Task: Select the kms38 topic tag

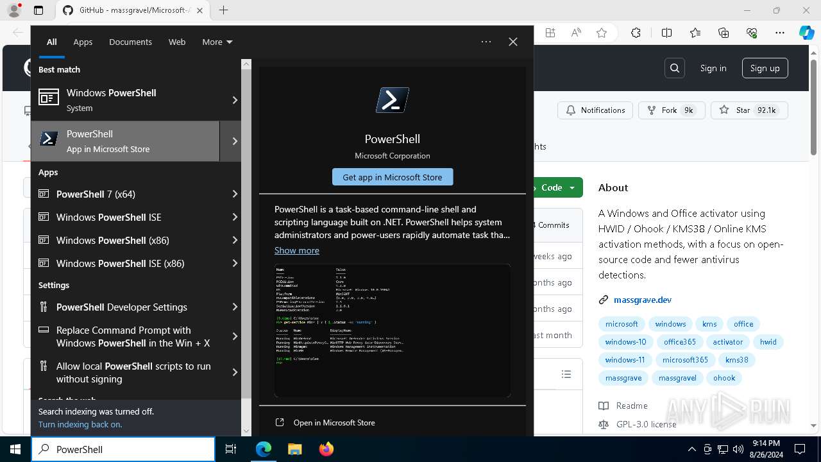Action: point(737,360)
